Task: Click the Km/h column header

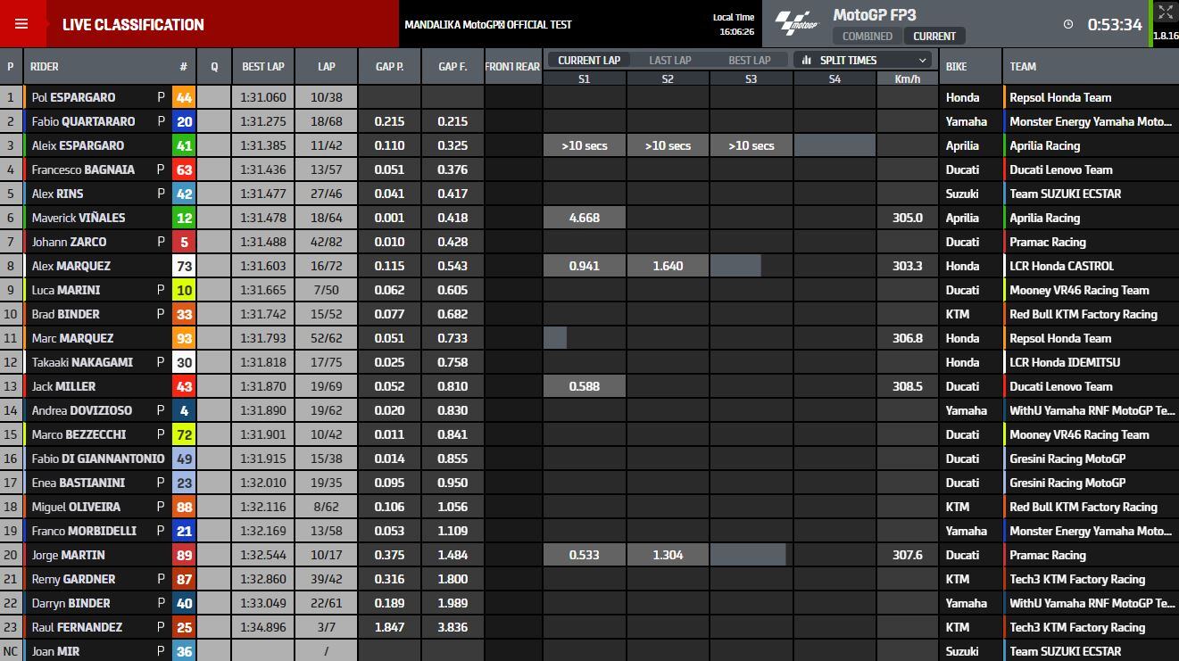Action: coord(907,78)
